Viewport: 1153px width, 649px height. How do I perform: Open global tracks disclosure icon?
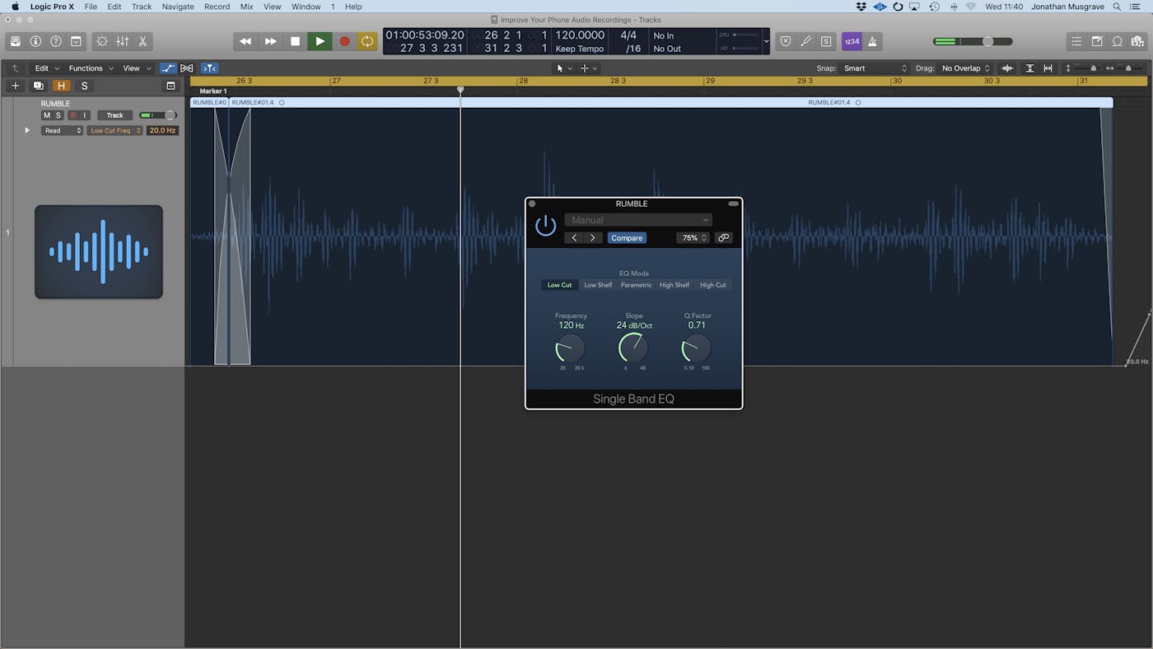pyautogui.click(x=170, y=86)
